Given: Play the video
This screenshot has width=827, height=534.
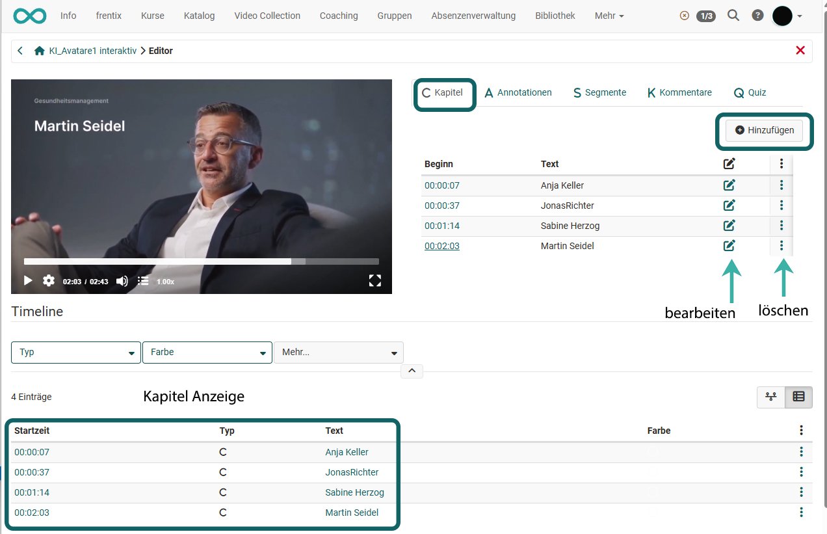Looking at the screenshot, I should tap(28, 281).
